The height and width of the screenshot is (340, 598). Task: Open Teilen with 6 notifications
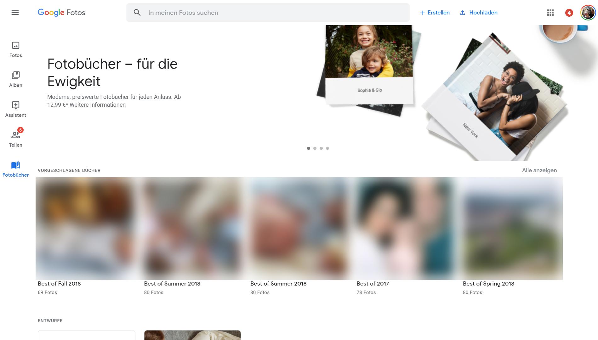click(x=15, y=139)
